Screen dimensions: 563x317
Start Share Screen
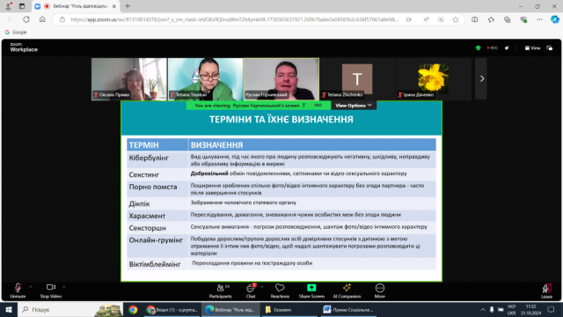(x=311, y=291)
